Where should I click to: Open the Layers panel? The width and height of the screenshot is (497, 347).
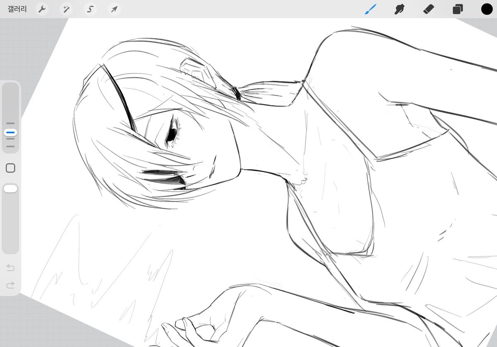[x=458, y=9]
